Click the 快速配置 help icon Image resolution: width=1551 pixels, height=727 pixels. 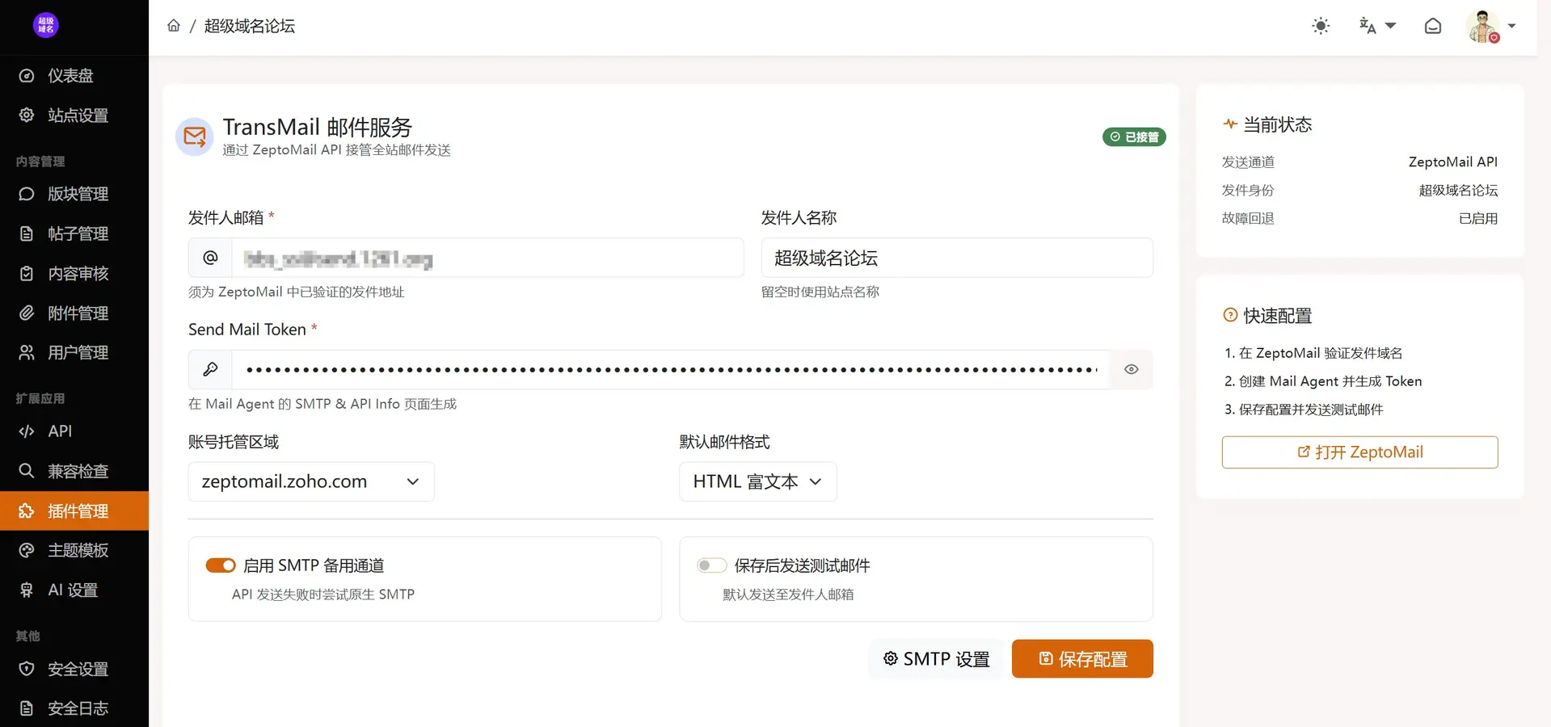point(1230,315)
